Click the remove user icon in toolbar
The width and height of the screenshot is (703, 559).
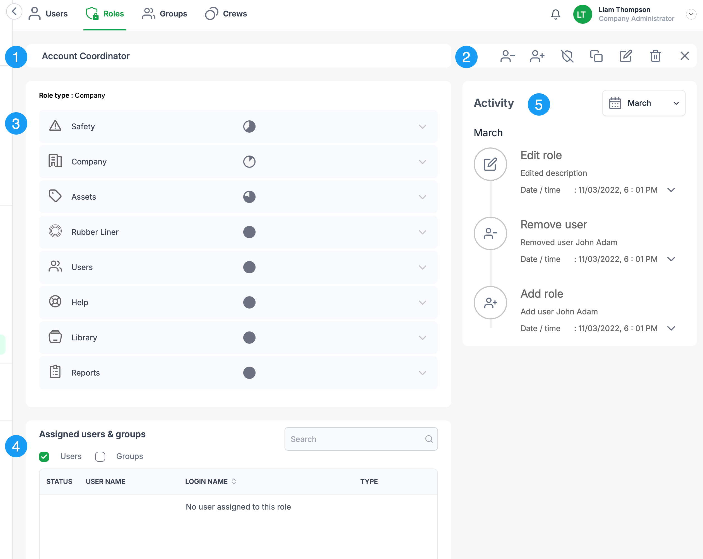(x=507, y=56)
